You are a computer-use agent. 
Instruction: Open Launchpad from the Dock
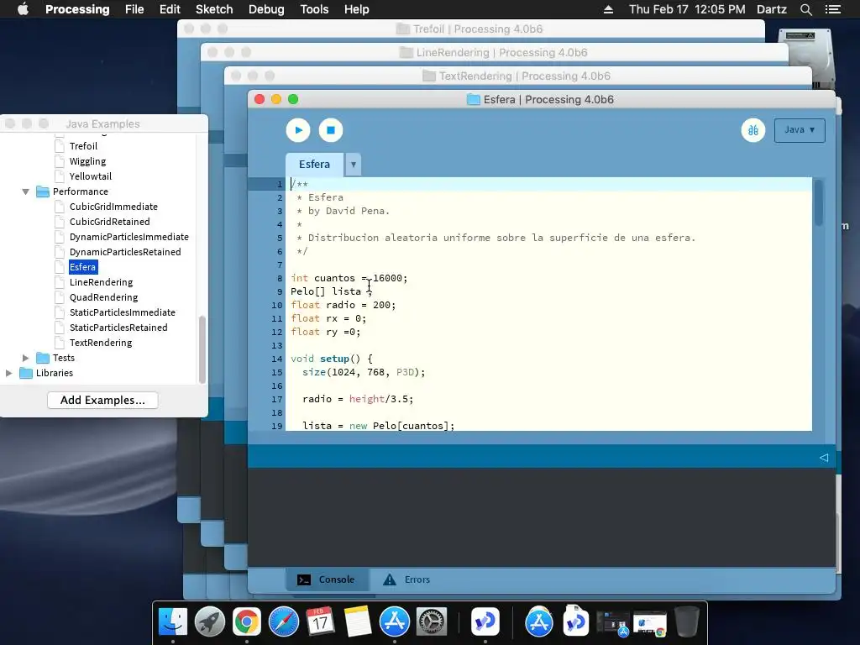tap(210, 621)
